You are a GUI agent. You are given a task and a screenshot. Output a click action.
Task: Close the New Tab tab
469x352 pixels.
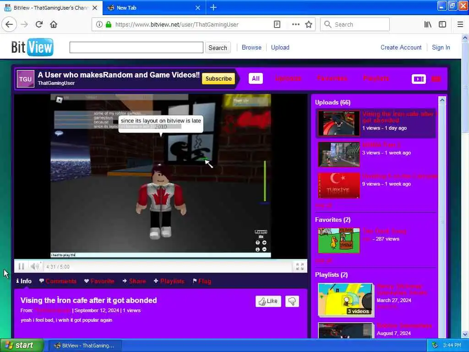click(198, 8)
